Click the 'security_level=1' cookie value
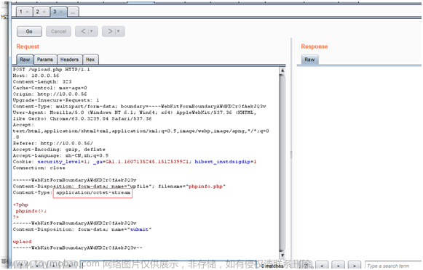The width and height of the screenshot is (423, 270). pos(63,162)
